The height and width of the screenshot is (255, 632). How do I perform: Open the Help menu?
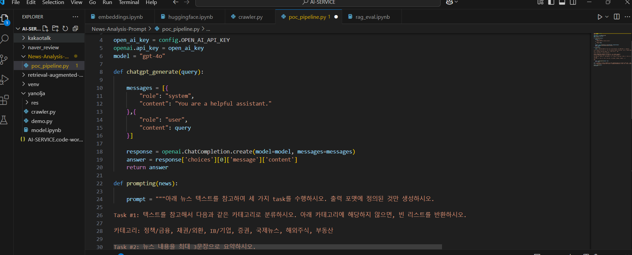point(151,2)
